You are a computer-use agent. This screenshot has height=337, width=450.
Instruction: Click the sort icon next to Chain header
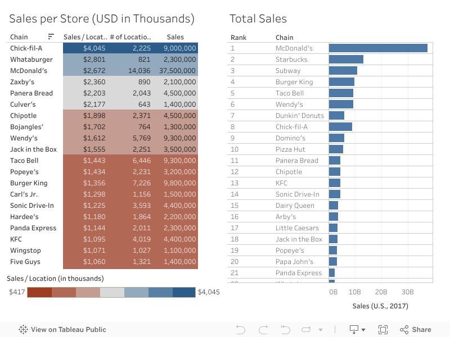tap(51, 37)
